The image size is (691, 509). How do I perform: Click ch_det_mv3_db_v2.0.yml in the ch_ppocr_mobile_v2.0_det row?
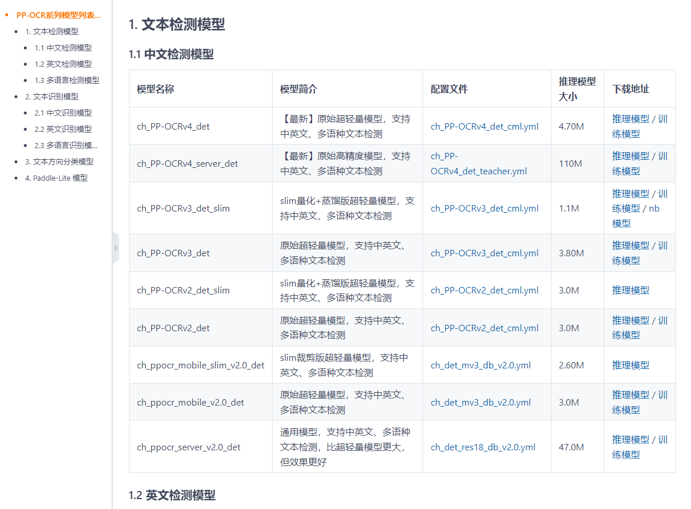tap(480, 402)
